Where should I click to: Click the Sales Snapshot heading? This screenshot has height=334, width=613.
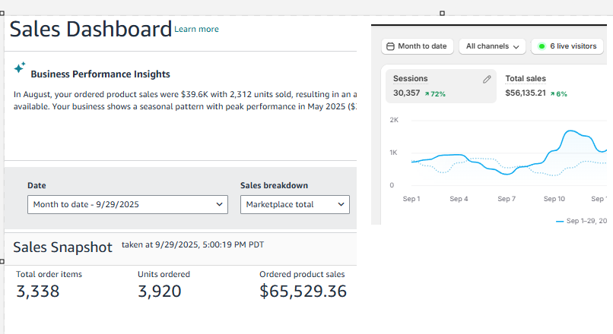pos(62,247)
